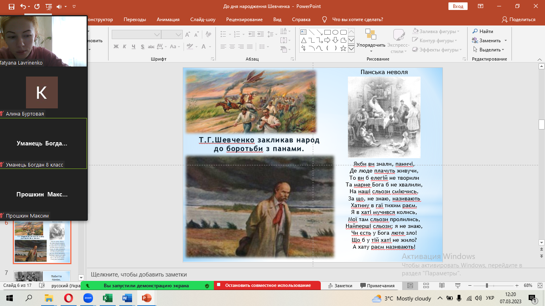The width and height of the screenshot is (545, 306).
Task: Select the diagonal Line shape
Action: pos(311,32)
